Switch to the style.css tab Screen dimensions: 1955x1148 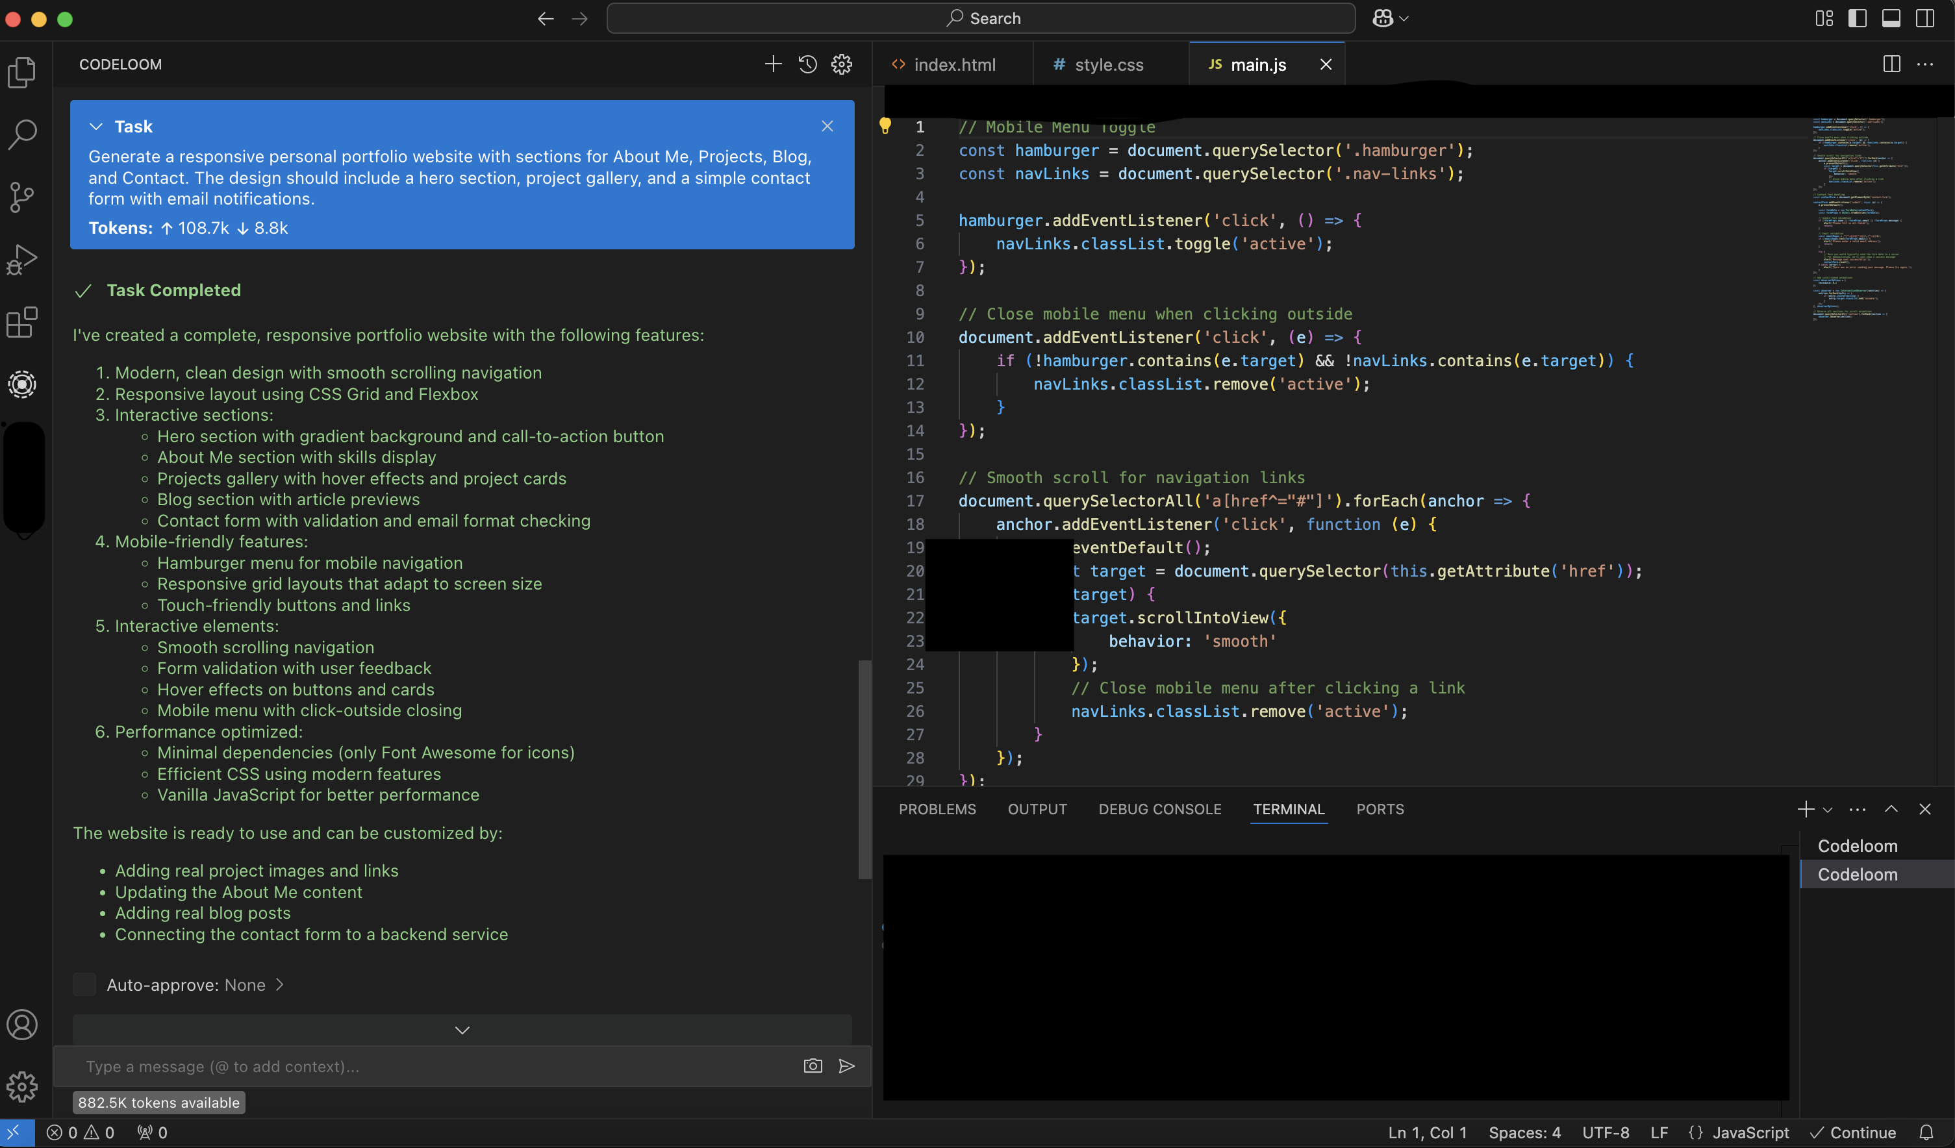pos(1108,64)
